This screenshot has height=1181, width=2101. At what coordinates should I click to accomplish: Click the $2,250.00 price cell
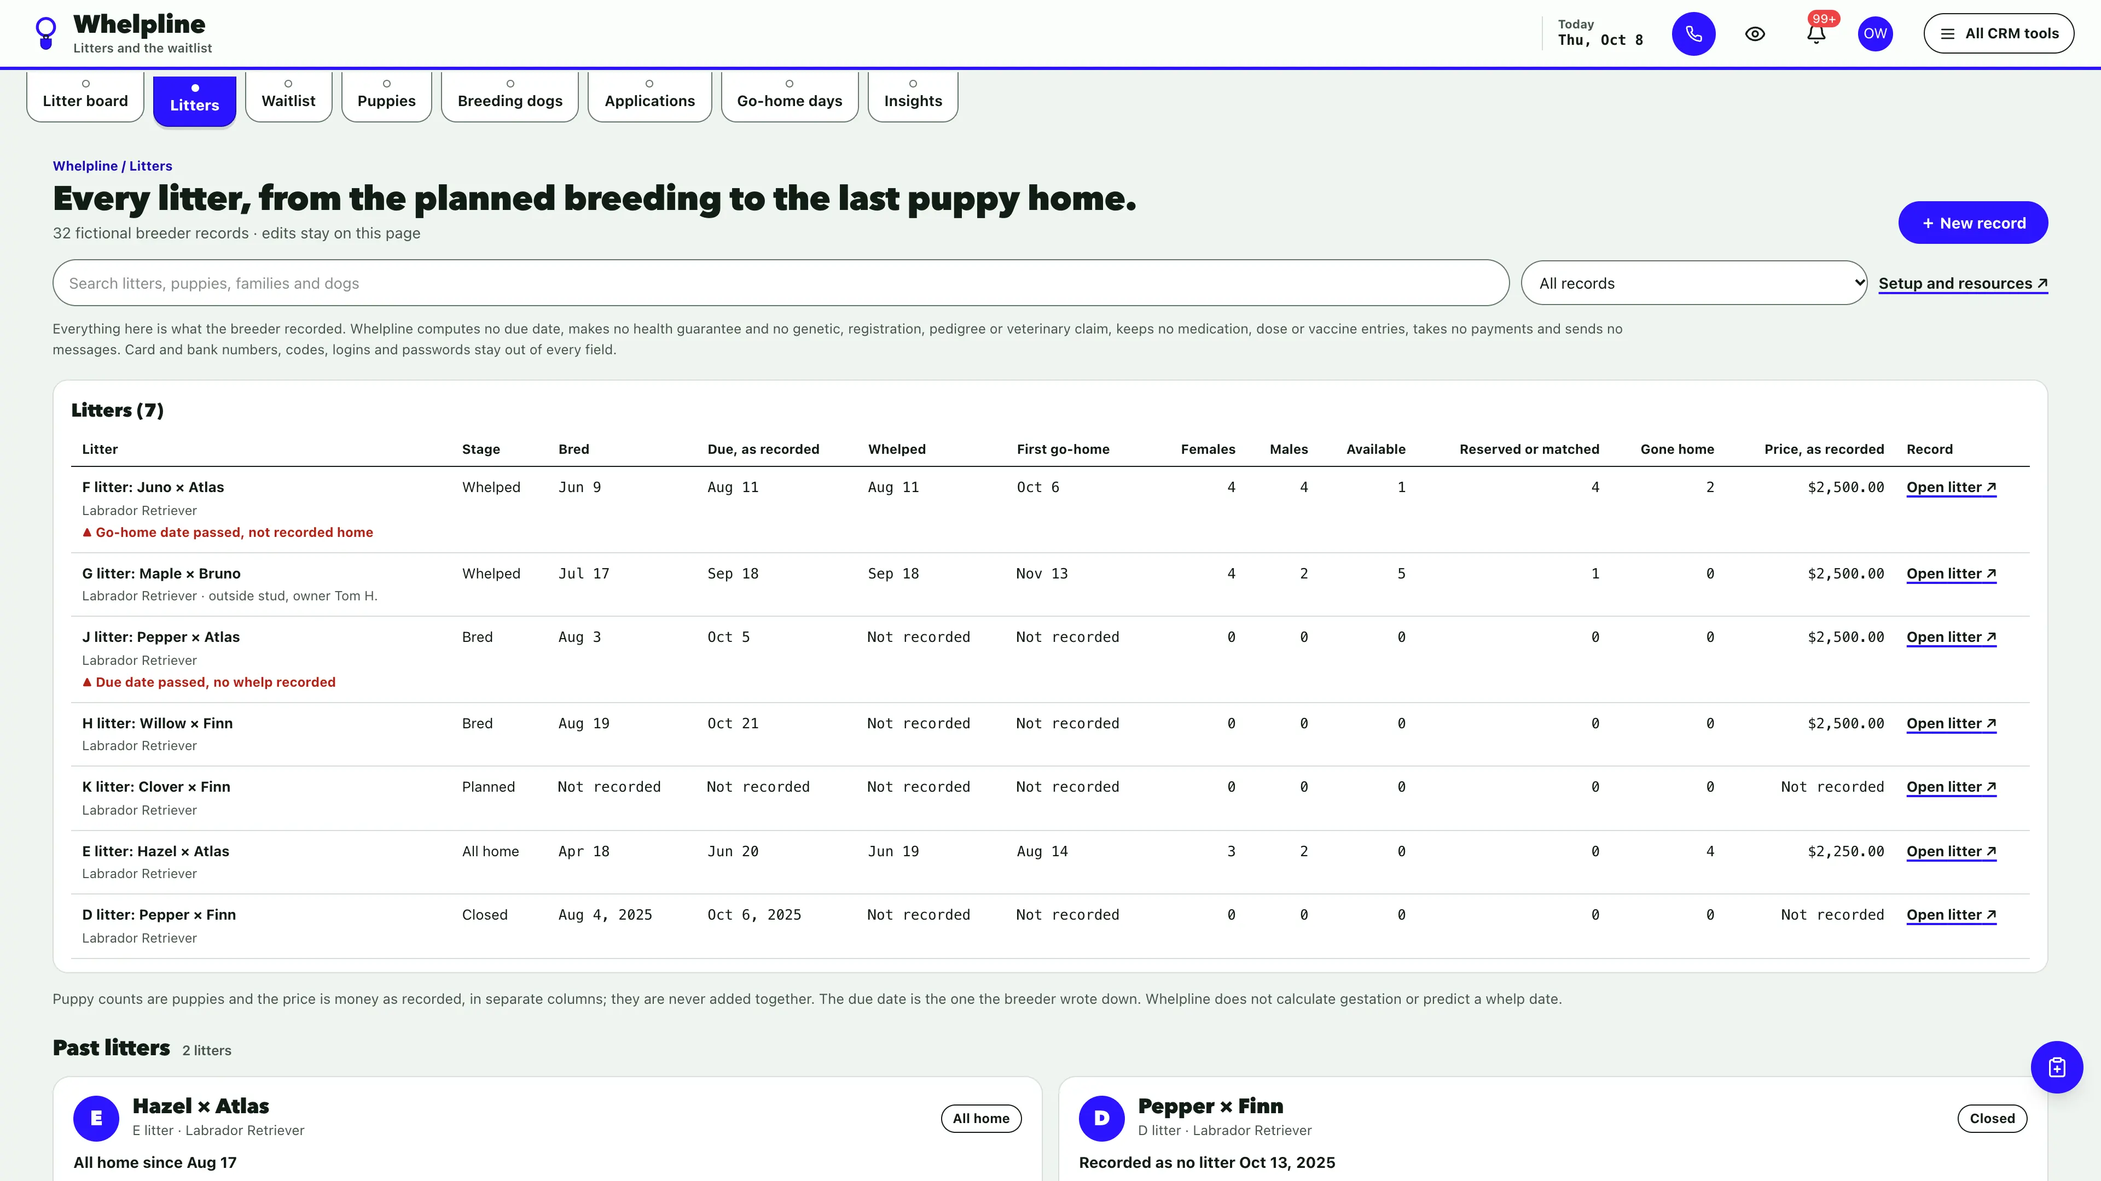click(x=1845, y=852)
